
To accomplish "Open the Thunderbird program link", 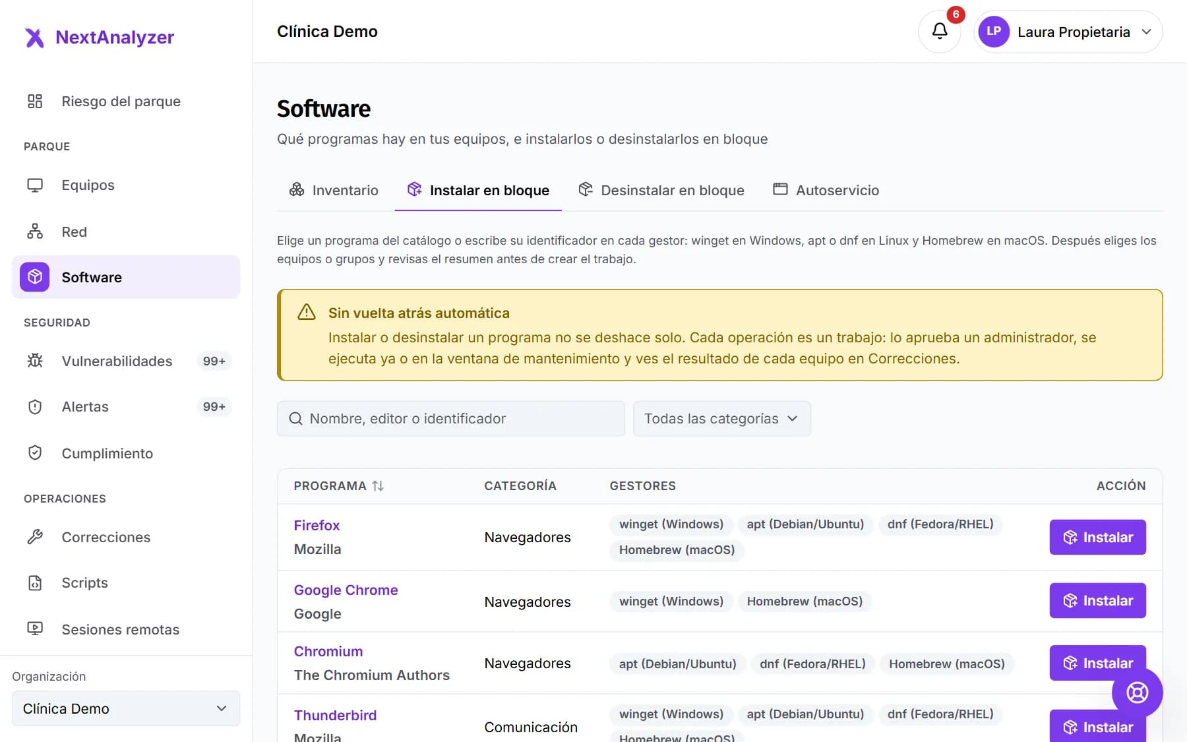I will 335,716.
